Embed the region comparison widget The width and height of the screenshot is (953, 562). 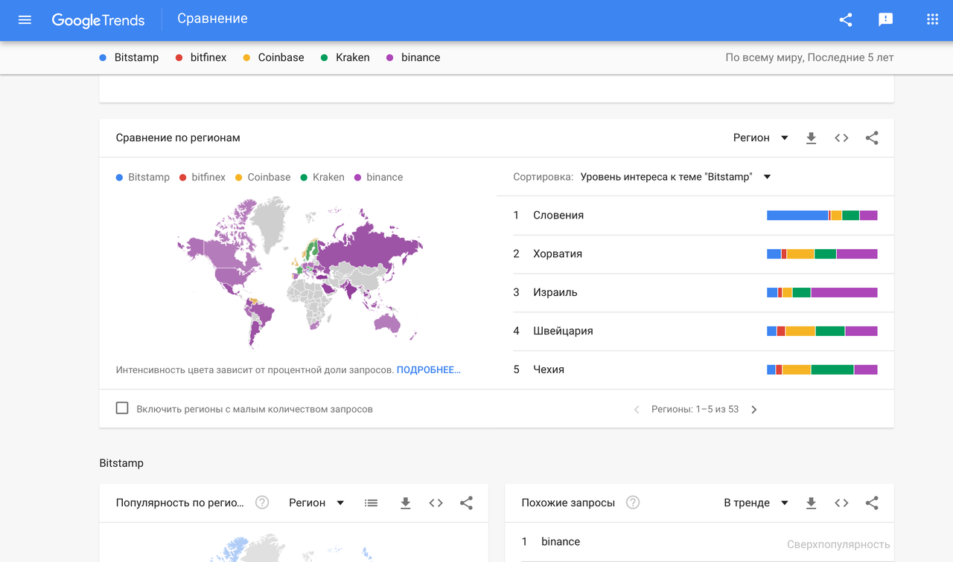click(x=841, y=138)
